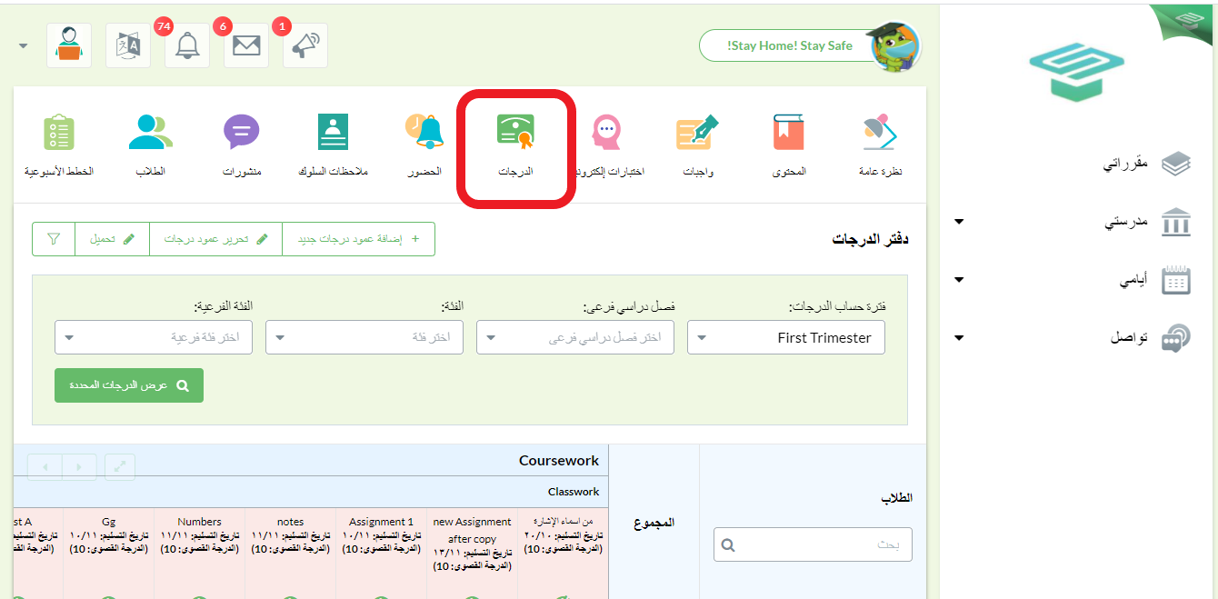The width and height of the screenshot is (1218, 599).
Task: Click the expand fullscreen table icon
Action: point(120,466)
